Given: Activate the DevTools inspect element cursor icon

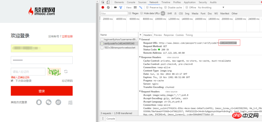Looking at the screenshot, I should pyautogui.click(x=103, y=2).
